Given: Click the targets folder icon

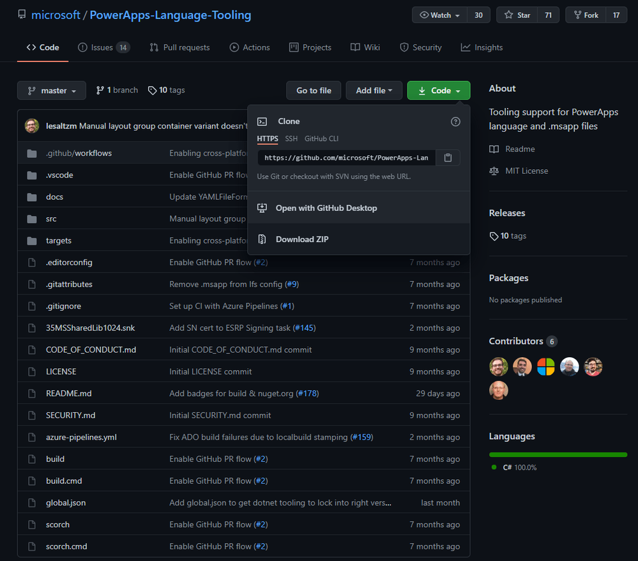Looking at the screenshot, I should 32,241.
